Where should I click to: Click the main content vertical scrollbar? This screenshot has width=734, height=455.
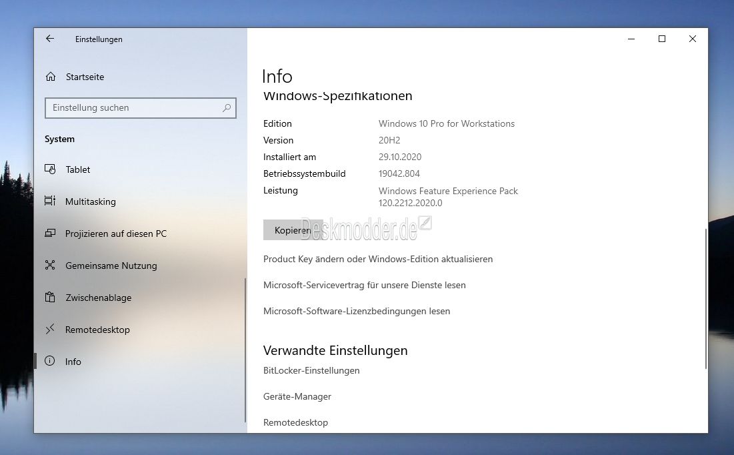coord(705,298)
